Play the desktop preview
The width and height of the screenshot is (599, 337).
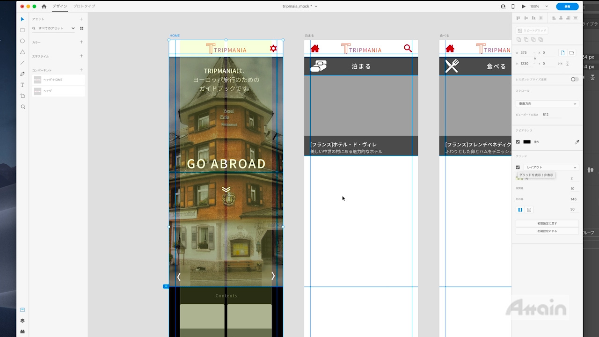(524, 7)
